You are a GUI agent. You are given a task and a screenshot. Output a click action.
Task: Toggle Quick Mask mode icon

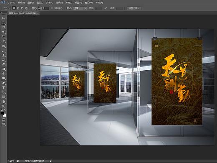tap(3, 120)
